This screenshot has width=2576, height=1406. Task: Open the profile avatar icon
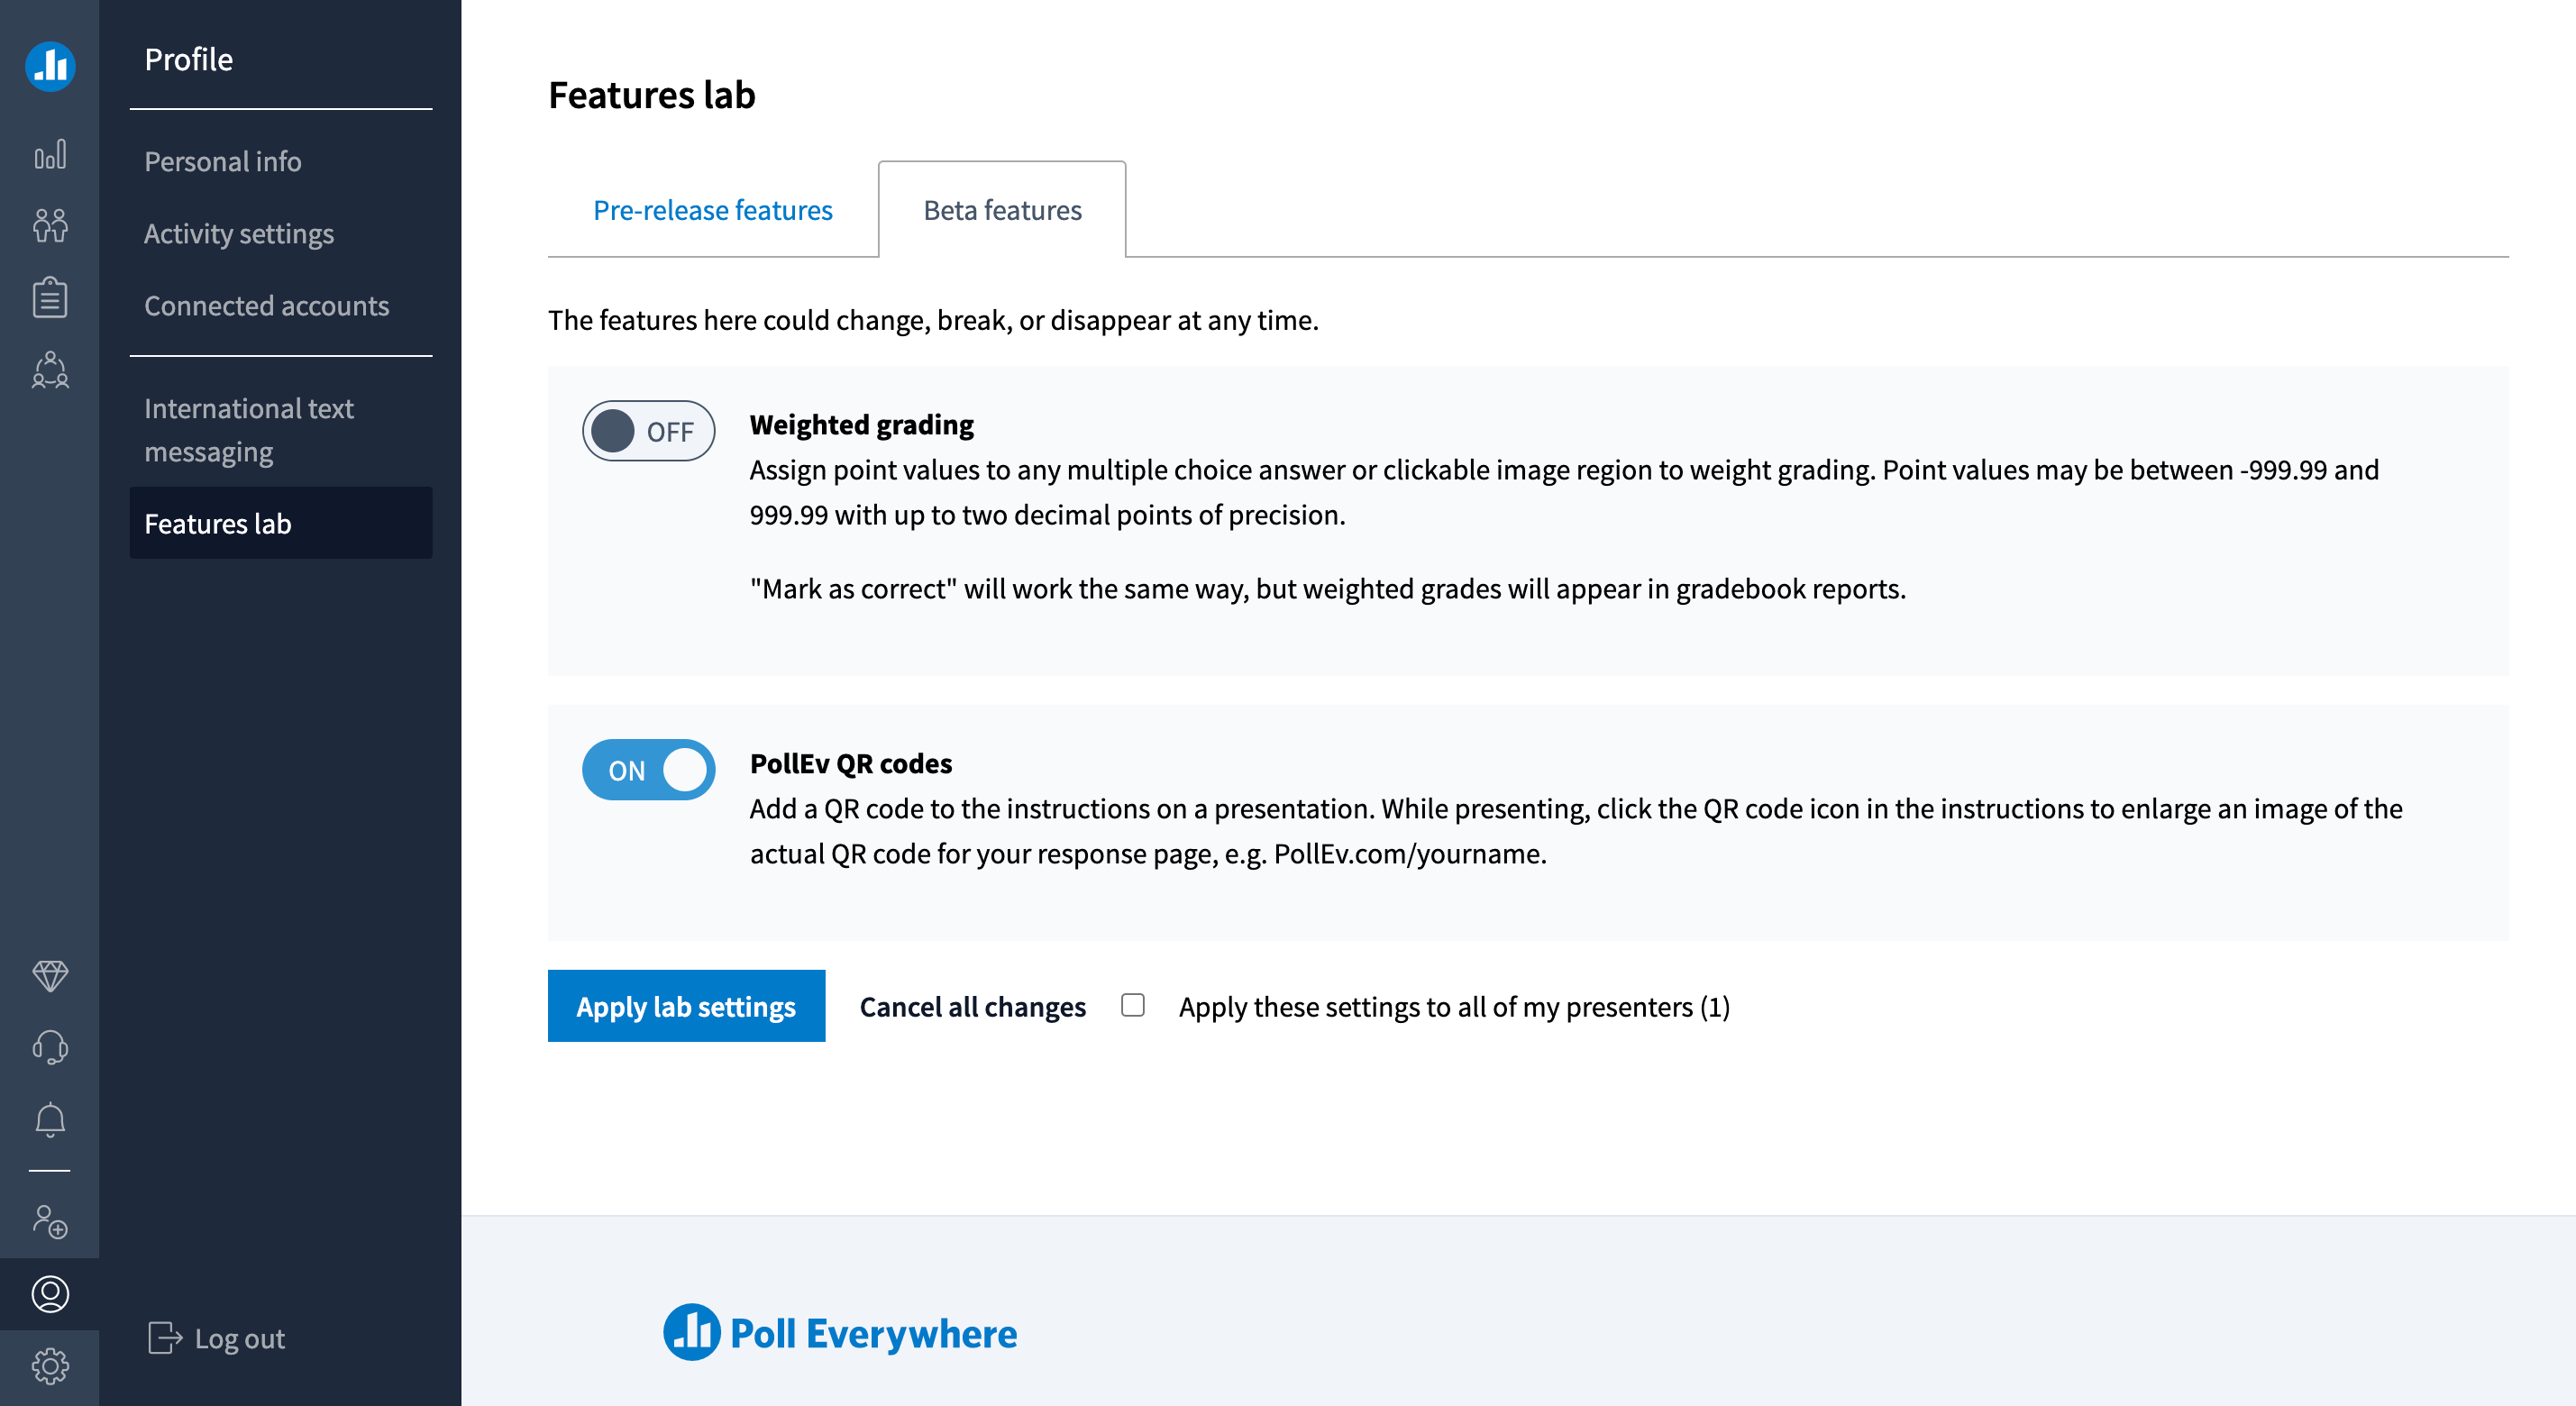tap(50, 1294)
